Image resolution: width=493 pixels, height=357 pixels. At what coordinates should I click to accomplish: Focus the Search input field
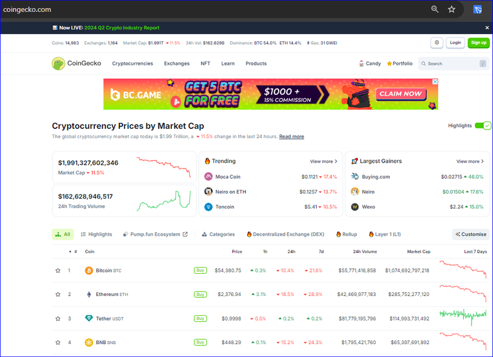tap(453, 64)
